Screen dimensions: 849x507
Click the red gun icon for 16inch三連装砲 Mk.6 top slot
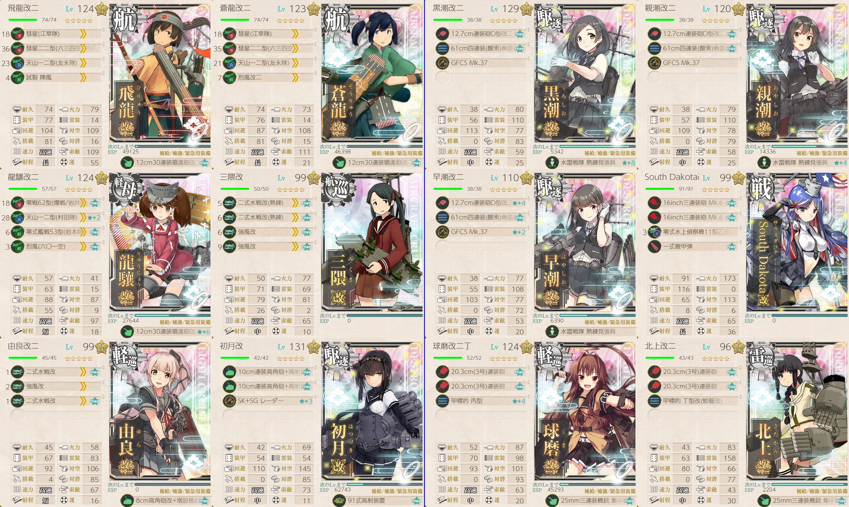[x=654, y=203]
